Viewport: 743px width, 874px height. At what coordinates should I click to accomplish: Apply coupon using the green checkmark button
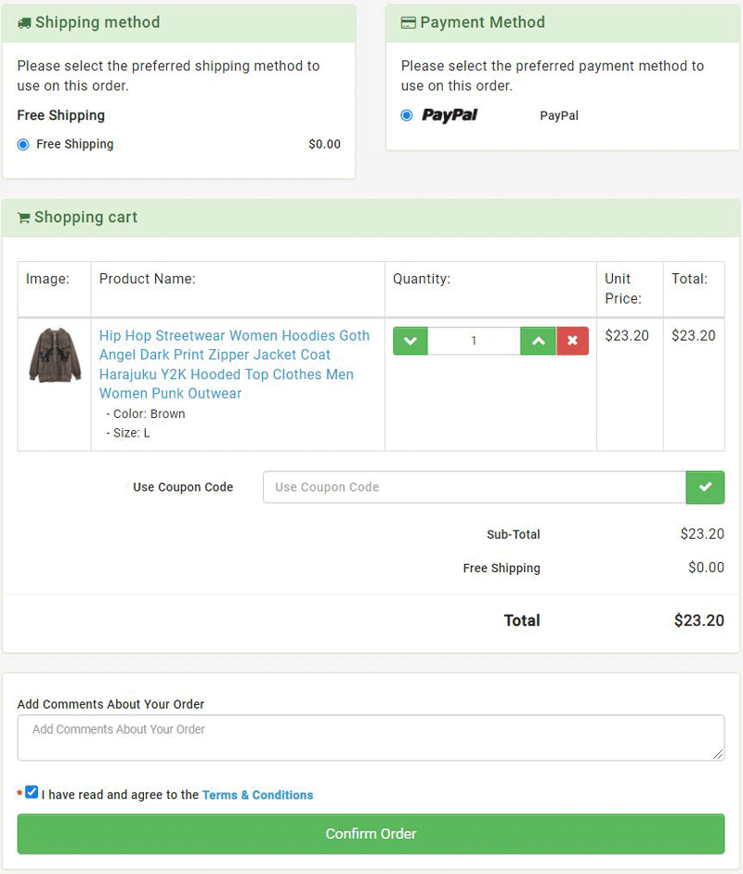pyautogui.click(x=705, y=487)
